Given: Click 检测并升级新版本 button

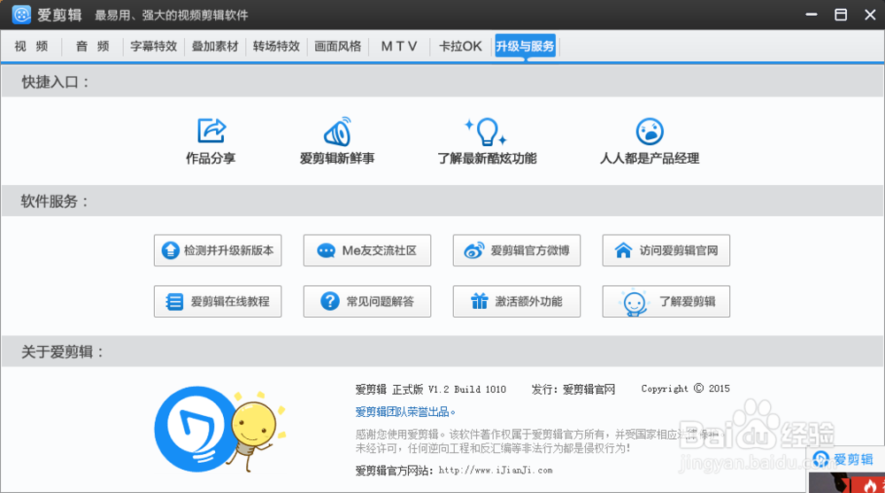Looking at the screenshot, I should pyautogui.click(x=218, y=250).
